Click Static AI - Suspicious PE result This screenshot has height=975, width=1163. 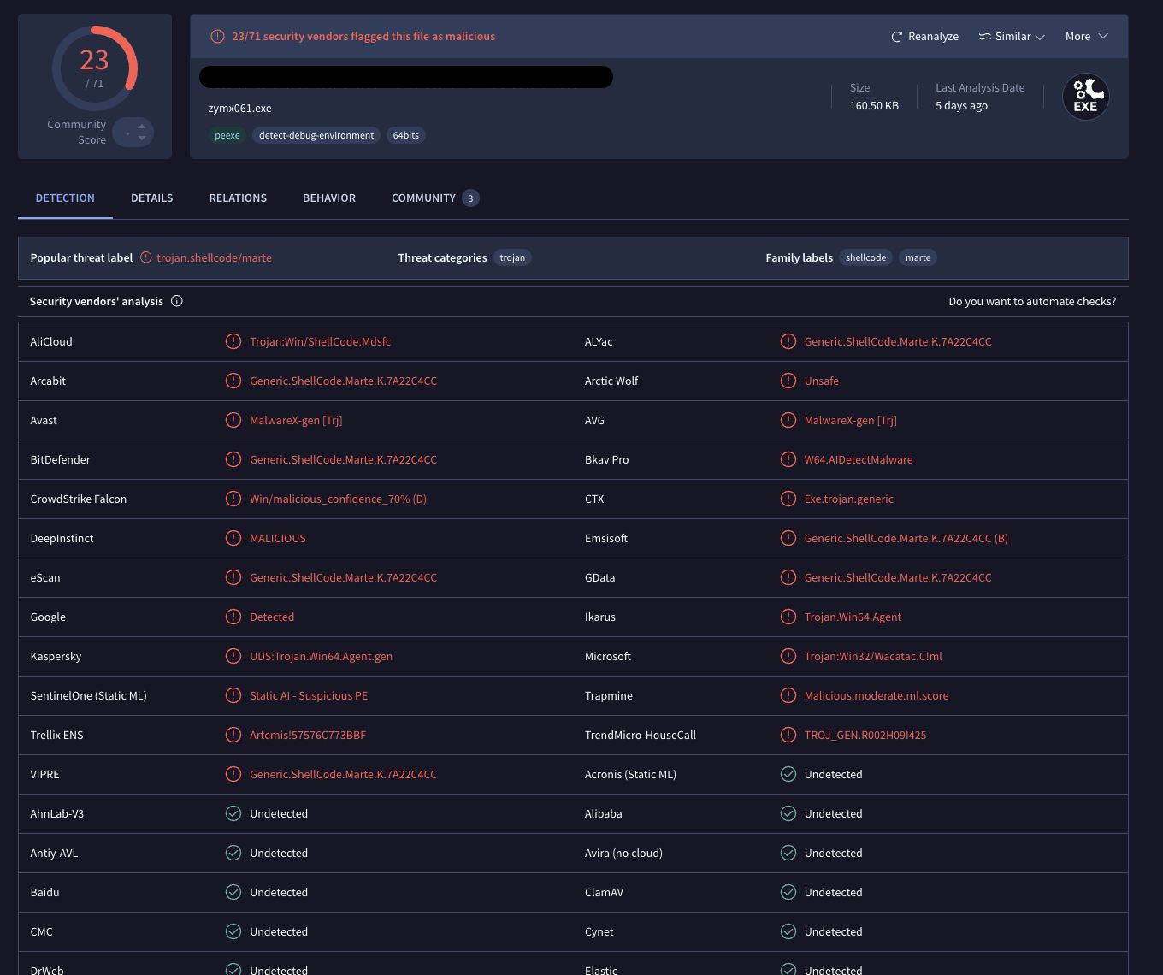309,695
